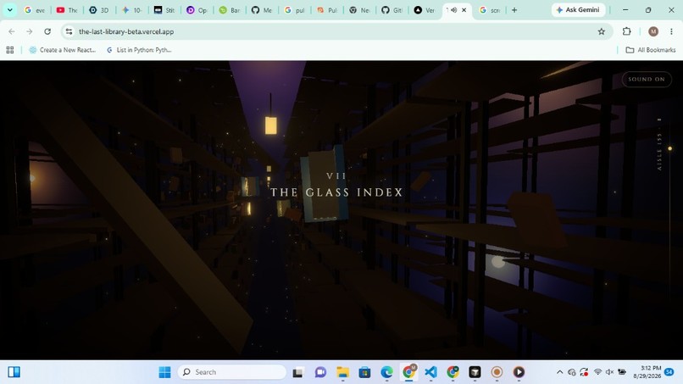The image size is (683, 384).
Task: Open the Windows Start menu
Action: point(164,372)
